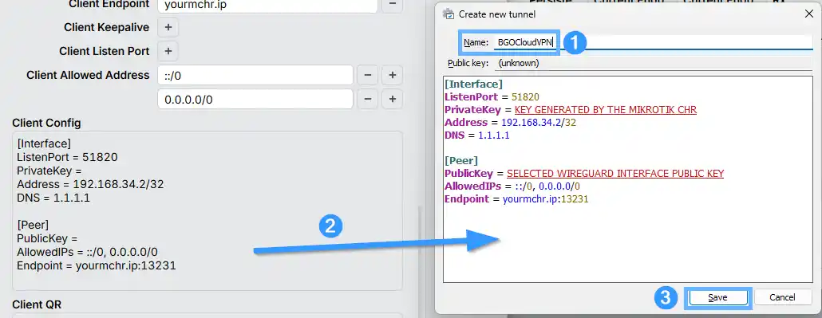Click Endpoint = yourmchr.ip:13231 in Client Config box

[x=97, y=265]
